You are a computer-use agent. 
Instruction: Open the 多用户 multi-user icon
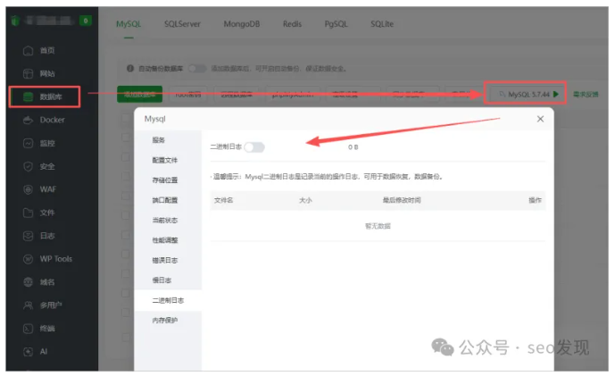pyautogui.click(x=29, y=305)
